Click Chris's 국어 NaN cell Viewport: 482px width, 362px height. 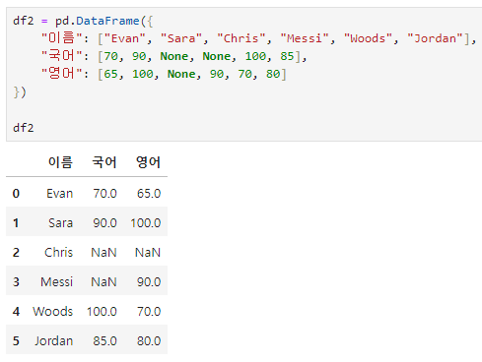point(103,253)
